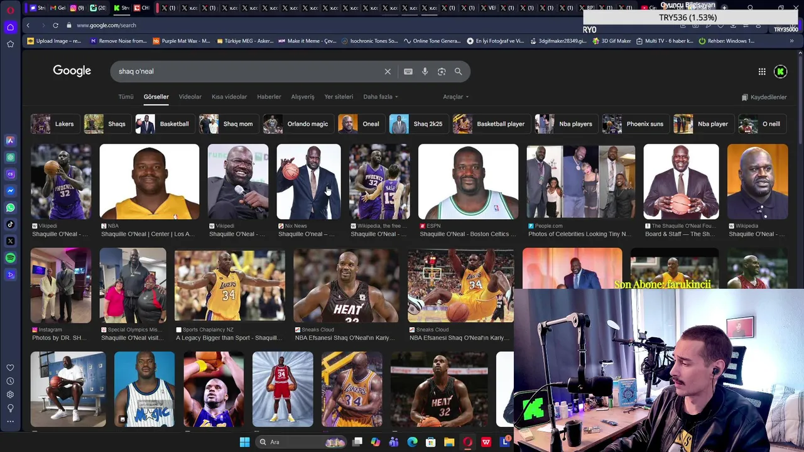Filter by the 'Lakers' chip

tap(54, 124)
